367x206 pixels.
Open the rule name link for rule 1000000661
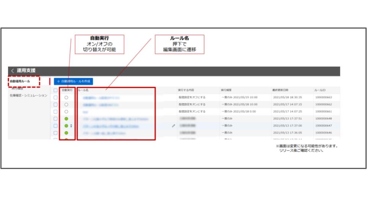(85, 112)
